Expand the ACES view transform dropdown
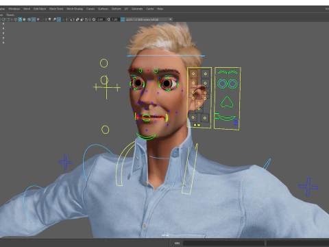 pyautogui.click(x=149, y=19)
